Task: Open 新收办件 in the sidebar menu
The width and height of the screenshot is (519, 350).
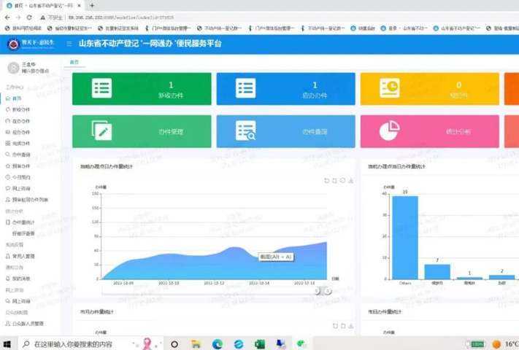Action: (21, 109)
